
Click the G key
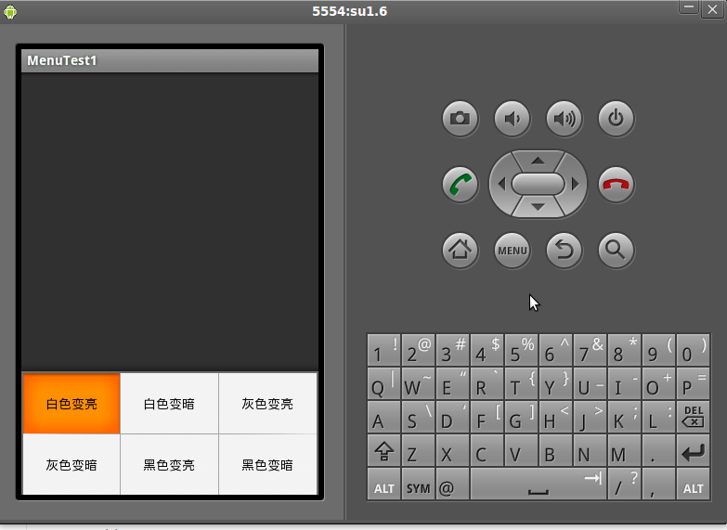tap(521, 417)
